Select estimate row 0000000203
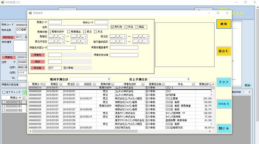The image size is (259, 144). 120,113
